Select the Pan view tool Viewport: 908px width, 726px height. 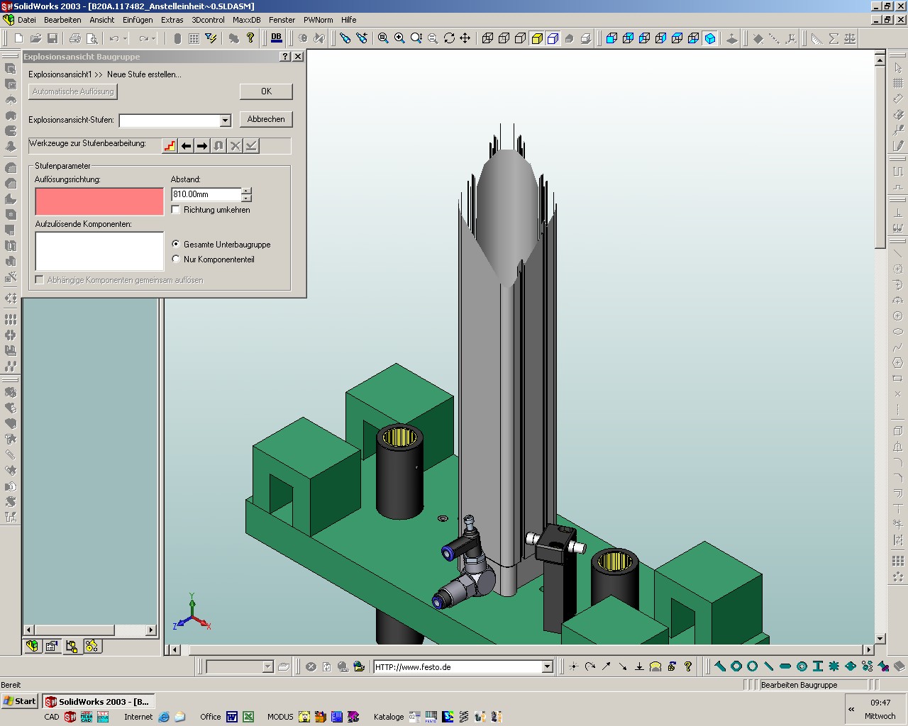pos(465,38)
